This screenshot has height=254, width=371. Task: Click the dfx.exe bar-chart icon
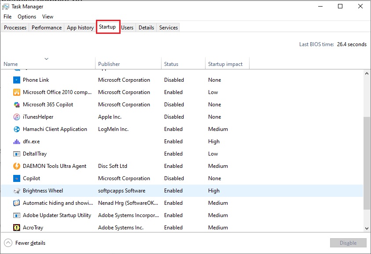tap(17, 142)
